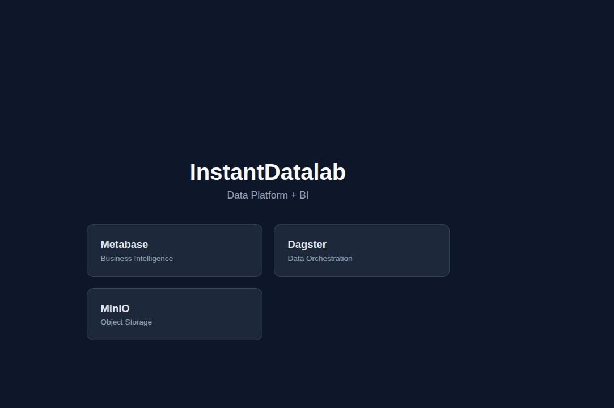Click the Metabase title text
Image resolution: width=614 pixels, height=408 pixels.
coord(124,245)
